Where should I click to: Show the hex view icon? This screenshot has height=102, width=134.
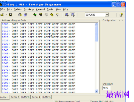[x=73, y=15]
